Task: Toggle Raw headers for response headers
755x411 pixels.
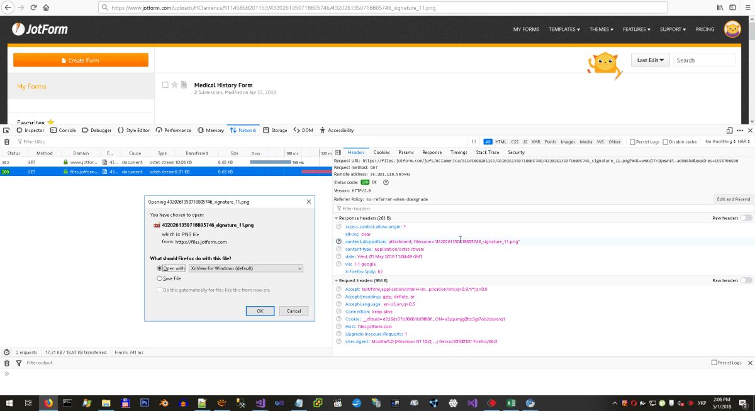Action: [746, 218]
